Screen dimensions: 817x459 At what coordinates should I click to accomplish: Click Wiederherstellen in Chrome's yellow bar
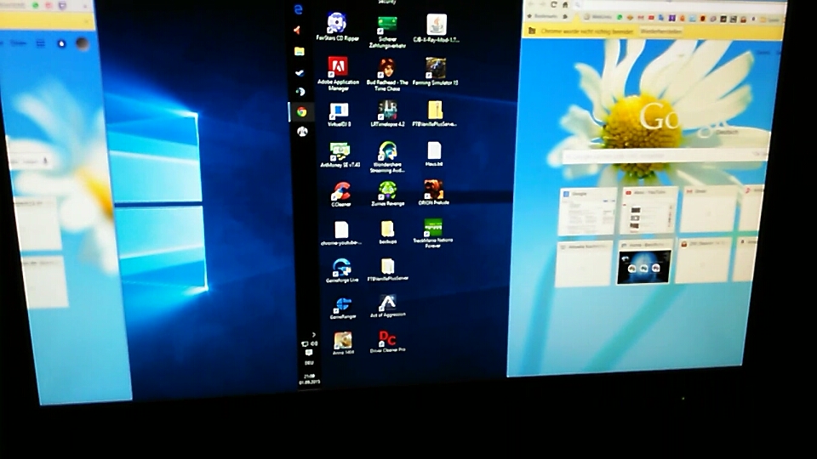coord(660,31)
